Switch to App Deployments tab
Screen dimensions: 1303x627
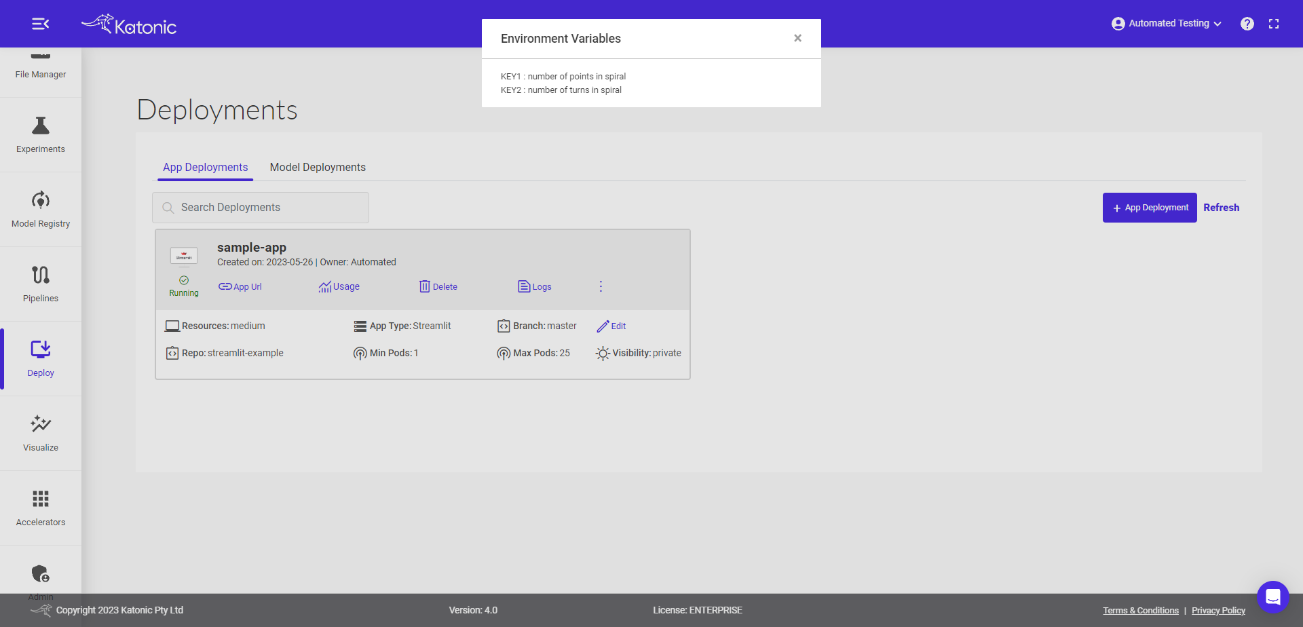(x=205, y=168)
